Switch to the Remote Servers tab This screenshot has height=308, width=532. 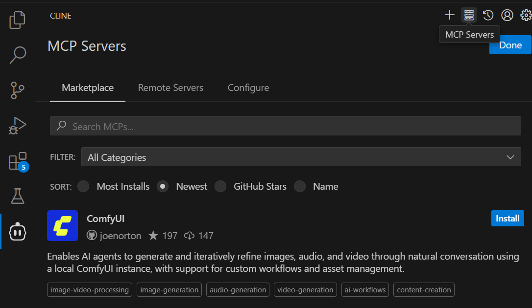coord(170,88)
